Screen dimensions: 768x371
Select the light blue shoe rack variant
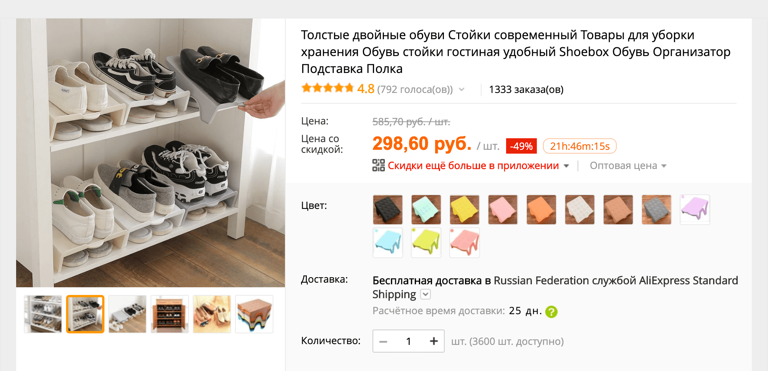[388, 243]
